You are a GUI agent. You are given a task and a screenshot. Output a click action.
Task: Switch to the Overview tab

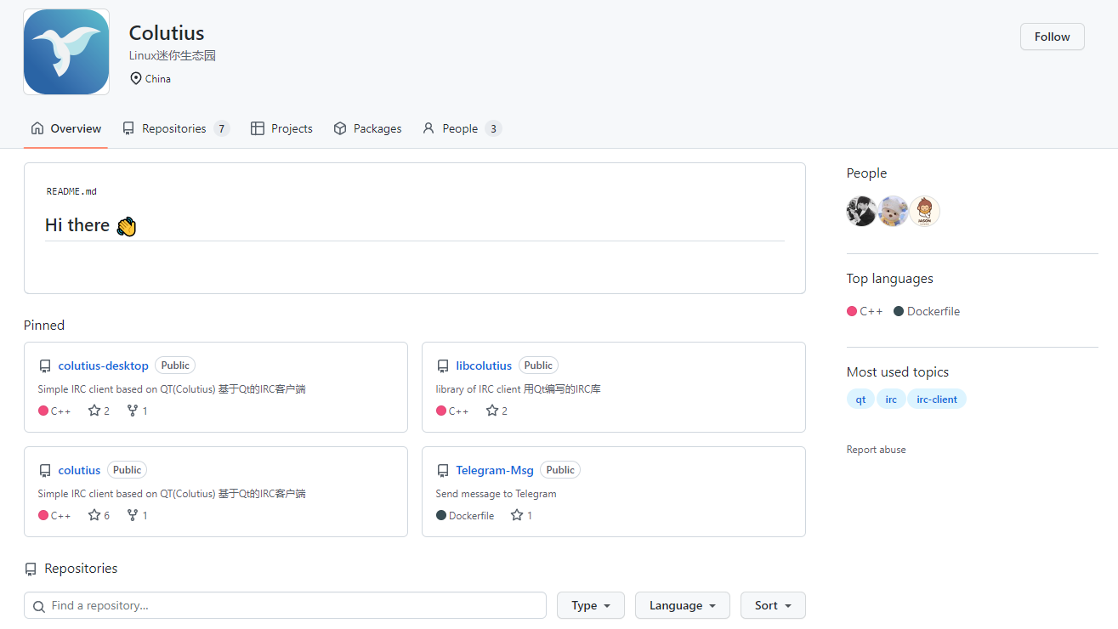point(65,129)
